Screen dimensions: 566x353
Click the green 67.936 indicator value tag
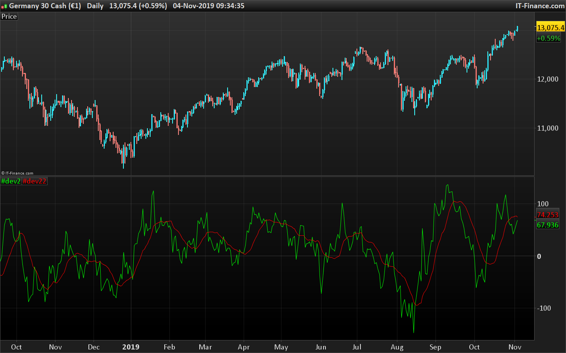548,225
